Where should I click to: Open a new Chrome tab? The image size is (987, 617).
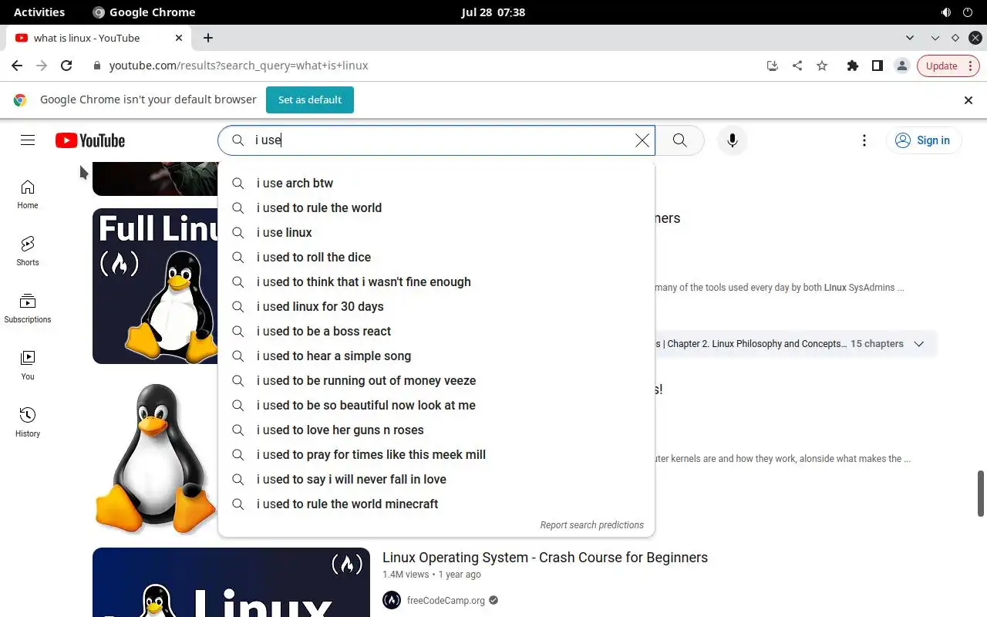[x=208, y=38]
